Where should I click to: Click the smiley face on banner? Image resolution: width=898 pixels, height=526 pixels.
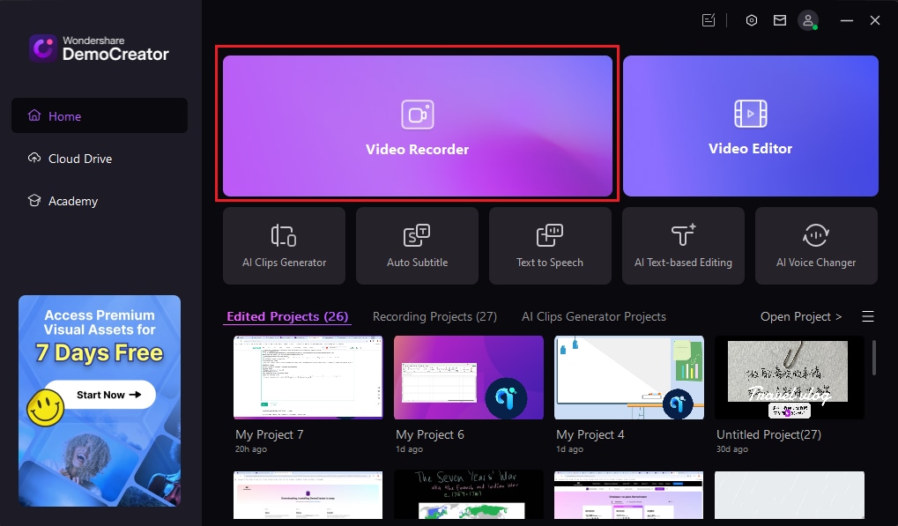point(45,408)
